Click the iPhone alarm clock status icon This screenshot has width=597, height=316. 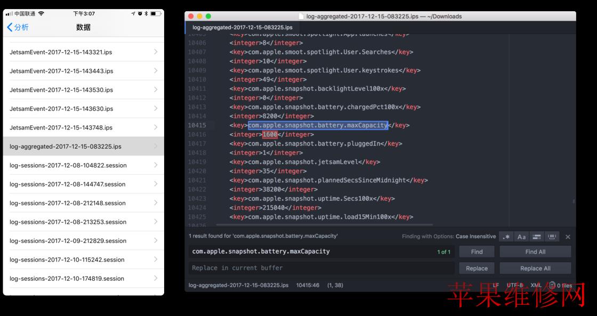click(140, 14)
